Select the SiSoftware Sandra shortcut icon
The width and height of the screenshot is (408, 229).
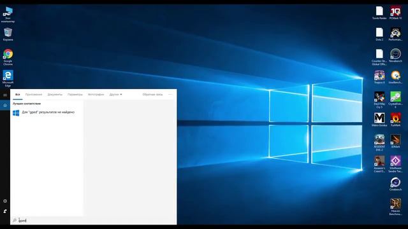[395, 164]
